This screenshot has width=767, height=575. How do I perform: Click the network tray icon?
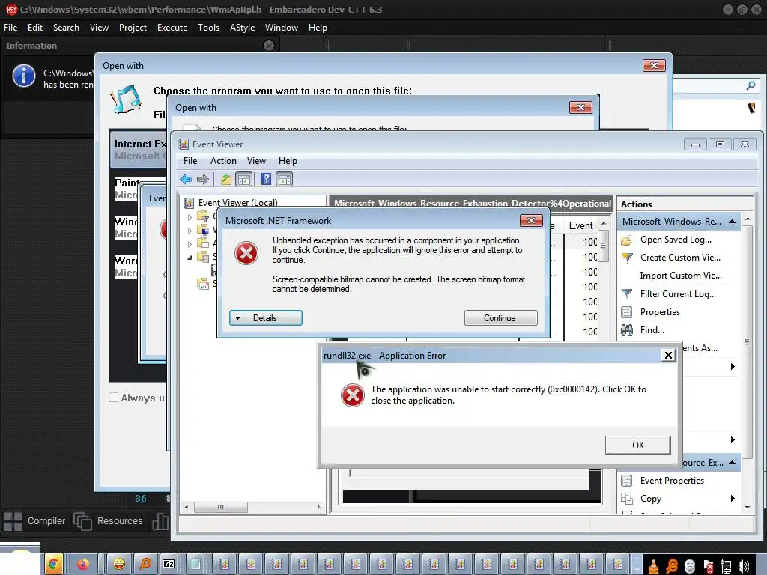(x=726, y=566)
